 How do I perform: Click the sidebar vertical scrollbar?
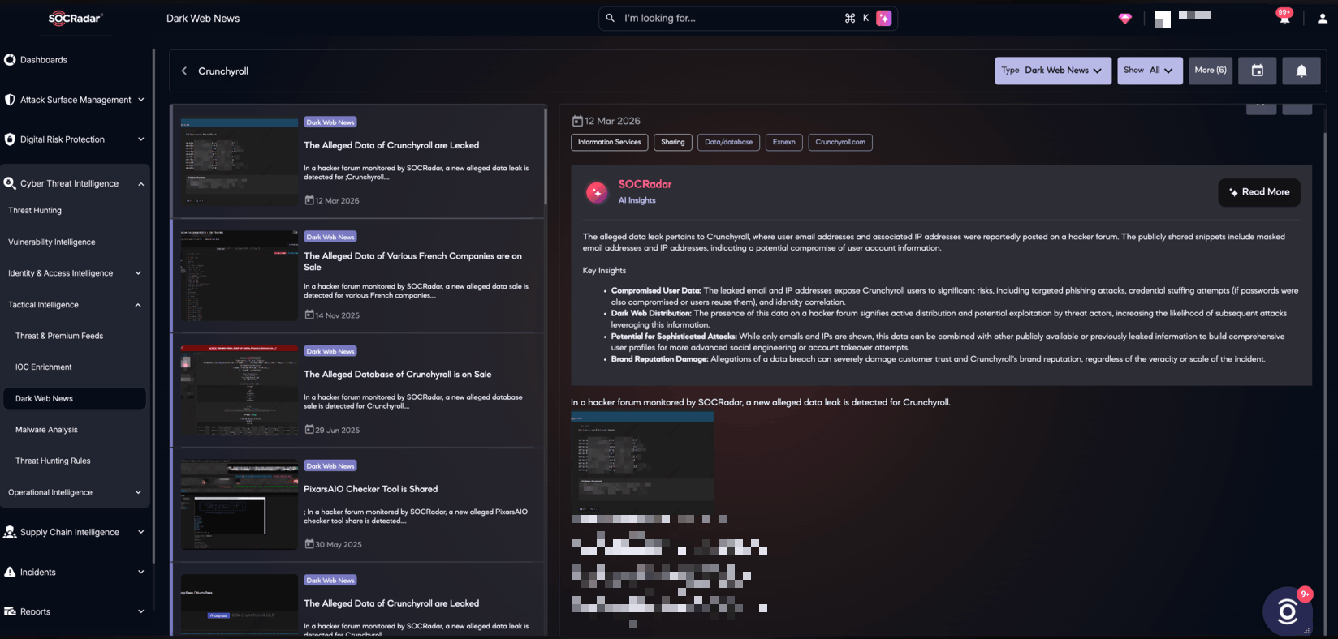tap(153, 307)
